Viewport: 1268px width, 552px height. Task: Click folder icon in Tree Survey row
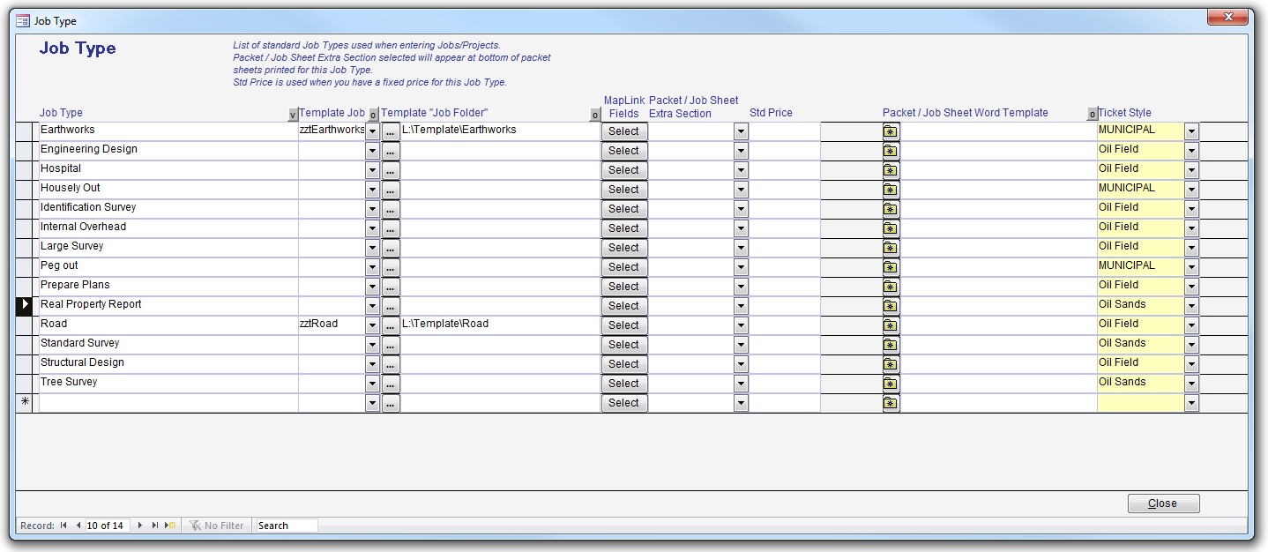click(x=891, y=384)
